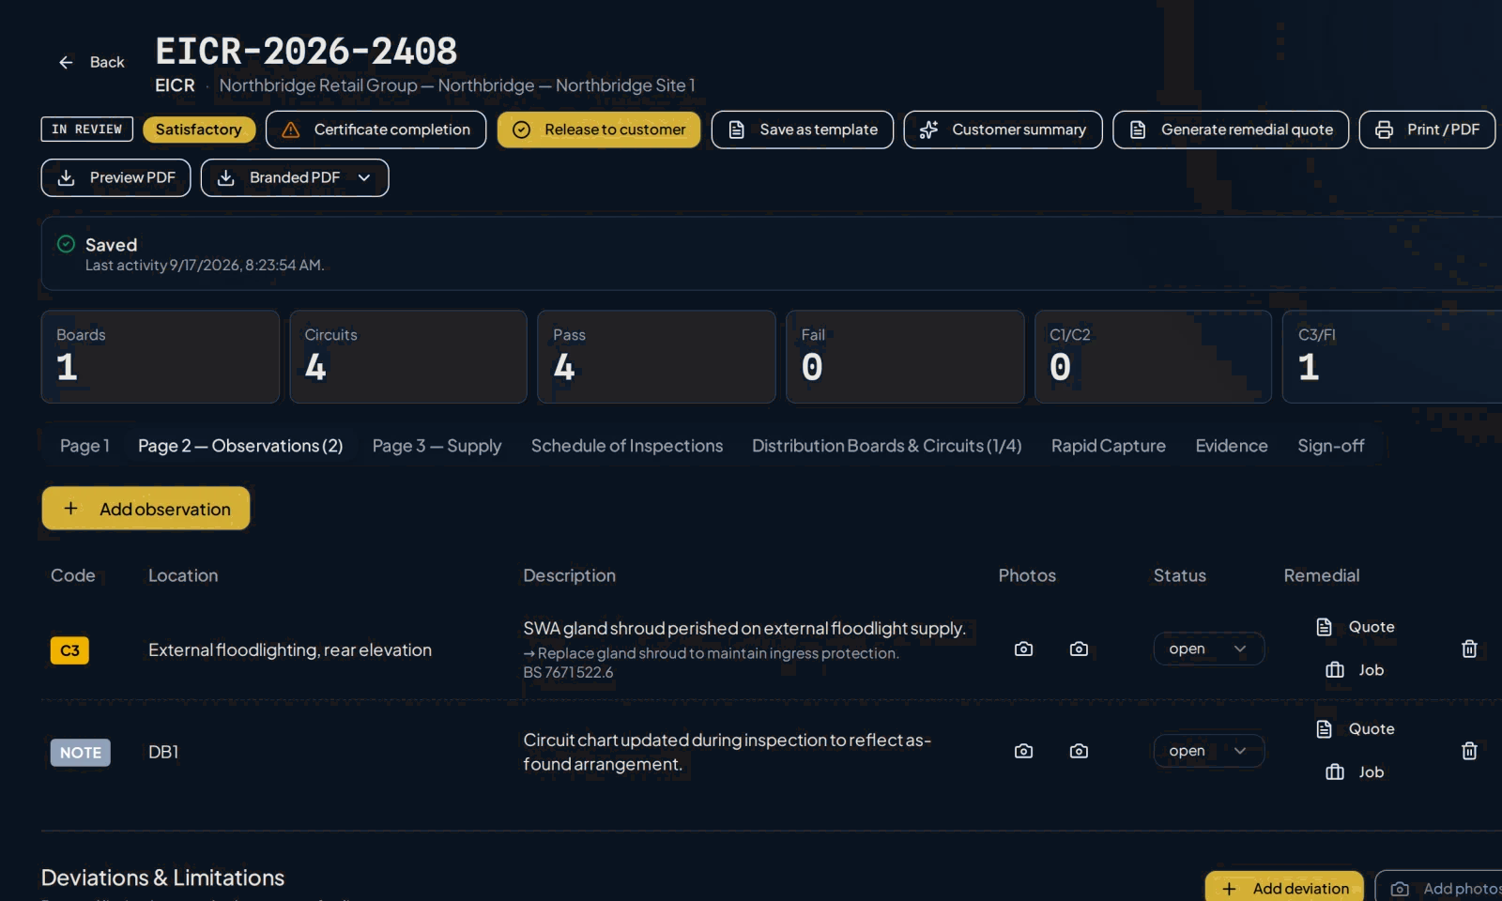Click the C3/FI count card
The width and height of the screenshot is (1502, 901).
pyautogui.click(x=1392, y=357)
